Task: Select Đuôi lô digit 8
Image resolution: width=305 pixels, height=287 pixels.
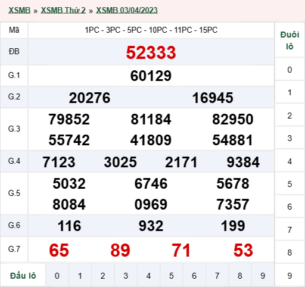Action: pos(290,252)
